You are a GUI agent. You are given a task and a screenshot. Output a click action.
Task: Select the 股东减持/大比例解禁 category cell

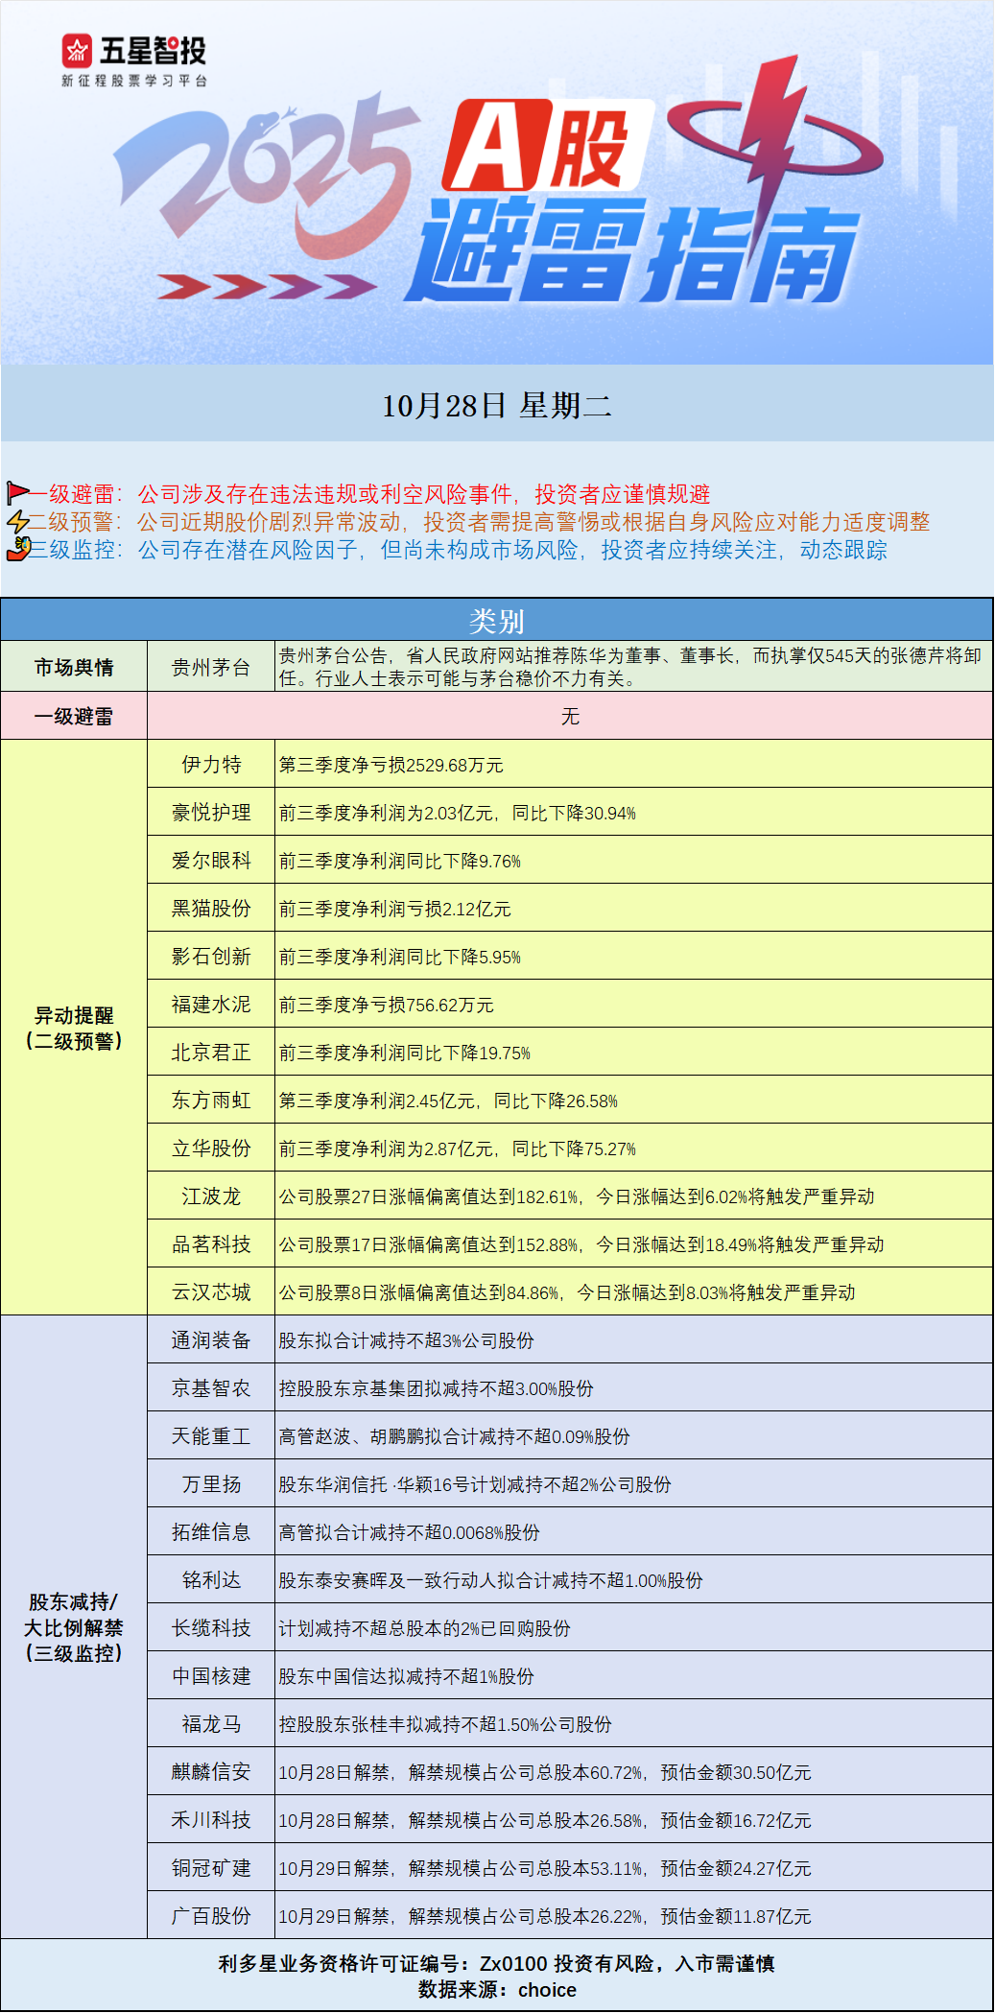tap(74, 1627)
